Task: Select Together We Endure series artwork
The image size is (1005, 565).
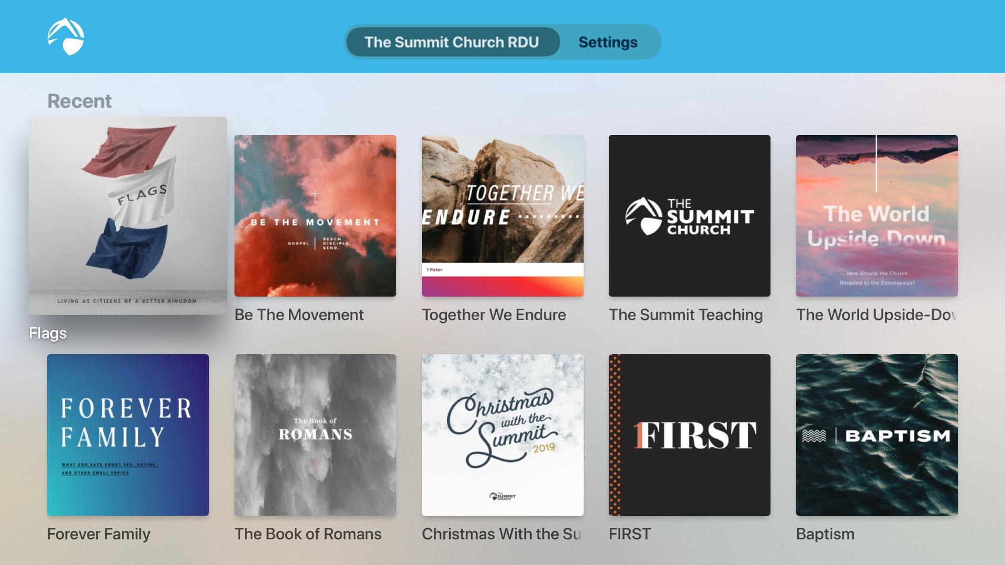Action: [x=502, y=216]
